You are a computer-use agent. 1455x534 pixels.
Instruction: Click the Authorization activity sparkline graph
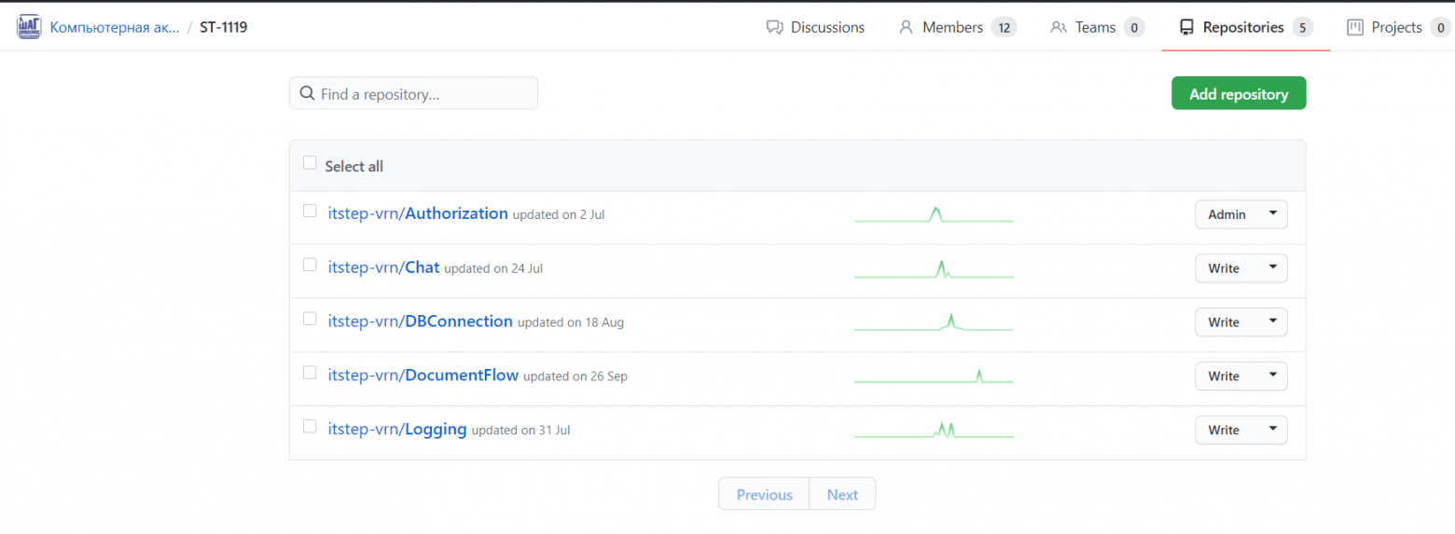(x=934, y=214)
